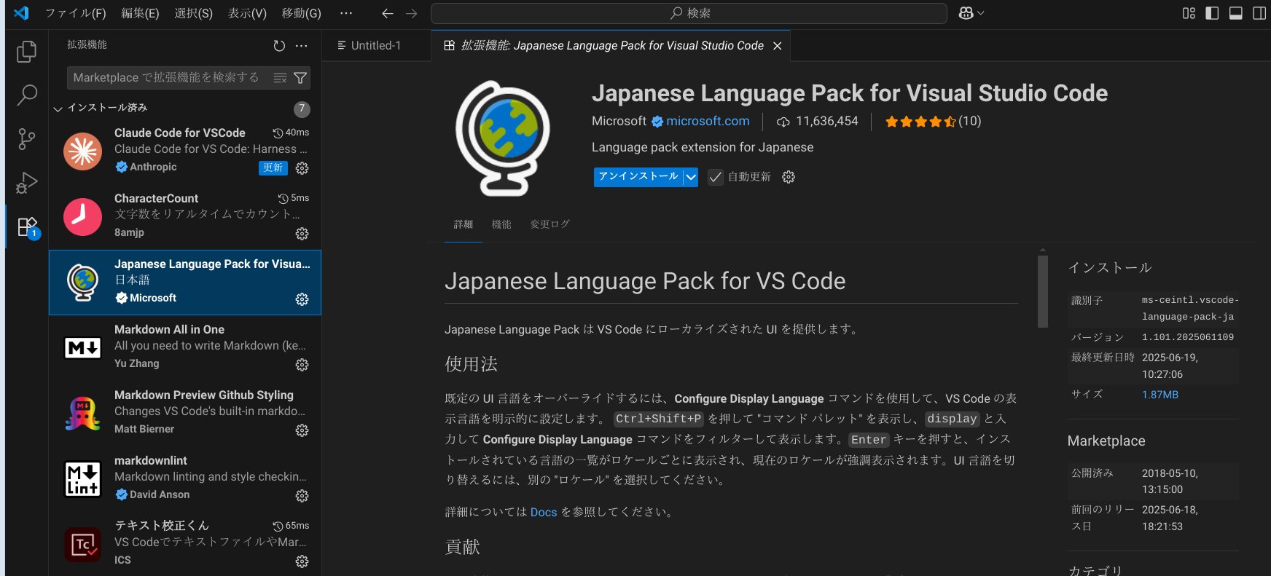Open the 表示(V) menu
This screenshot has width=1271, height=576.
[247, 13]
